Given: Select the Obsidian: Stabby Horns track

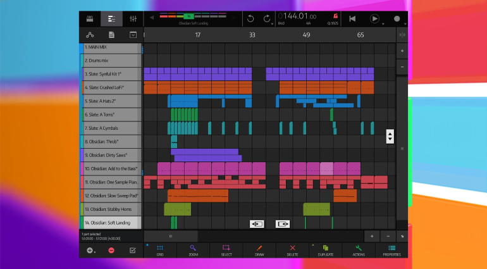Looking at the screenshot, I should tap(111, 209).
